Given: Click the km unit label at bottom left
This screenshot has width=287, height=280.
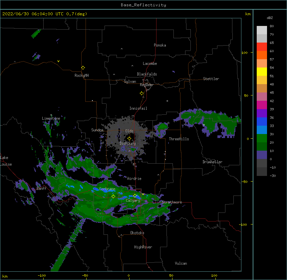Looking at the screenshot, I should click(x=5, y=276).
